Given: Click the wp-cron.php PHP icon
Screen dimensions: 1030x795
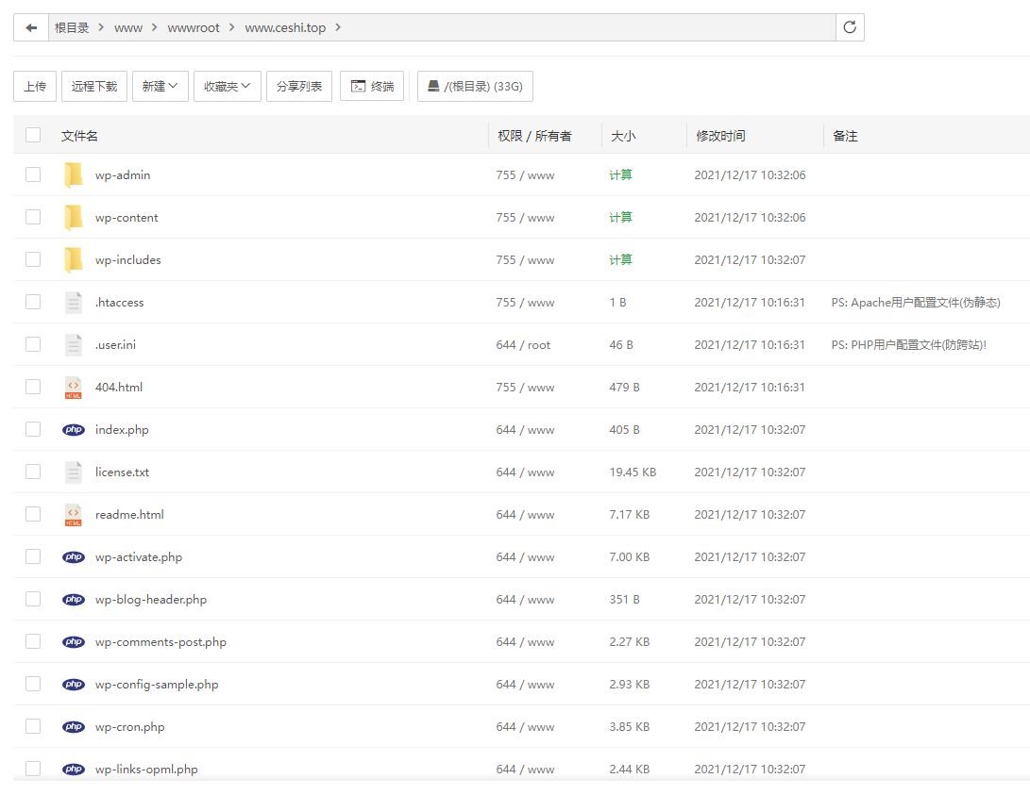Looking at the screenshot, I should point(74,727).
